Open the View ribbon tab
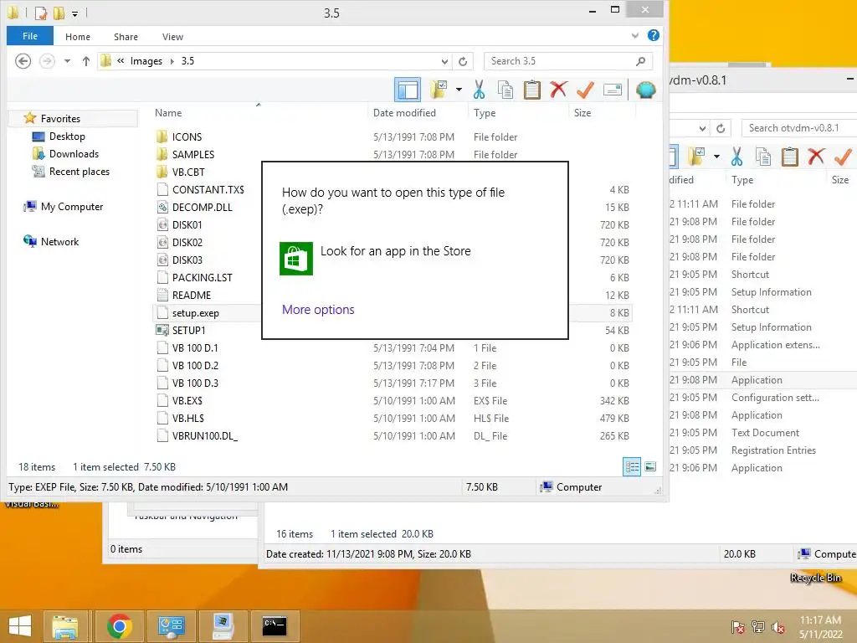857x643 pixels. click(172, 37)
